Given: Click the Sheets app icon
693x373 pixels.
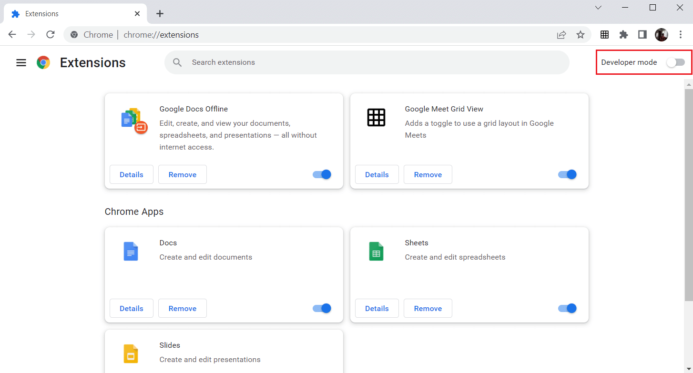Looking at the screenshot, I should tap(376, 251).
